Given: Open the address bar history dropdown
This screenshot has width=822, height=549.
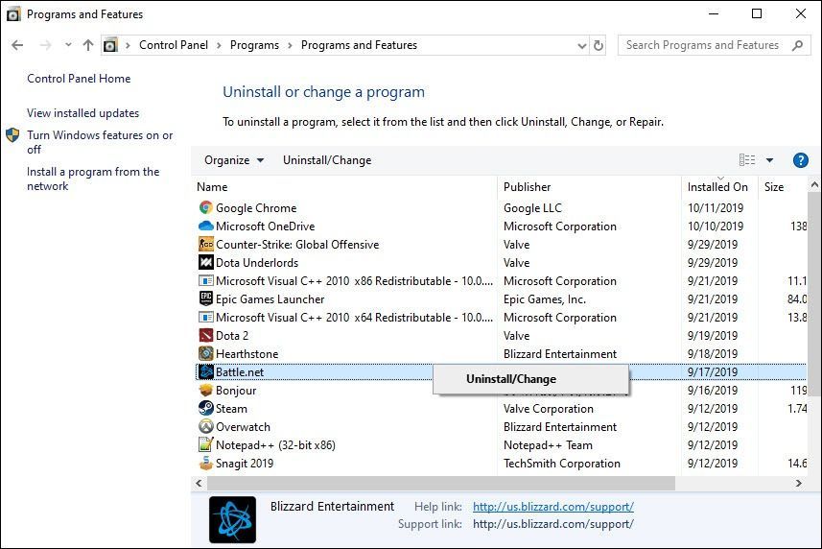Looking at the screenshot, I should pyautogui.click(x=582, y=46).
